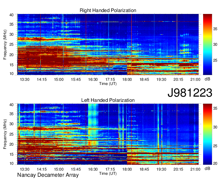
Task: Click the 25 MHz tick on Right Handed plot
Action: pos(12,44)
